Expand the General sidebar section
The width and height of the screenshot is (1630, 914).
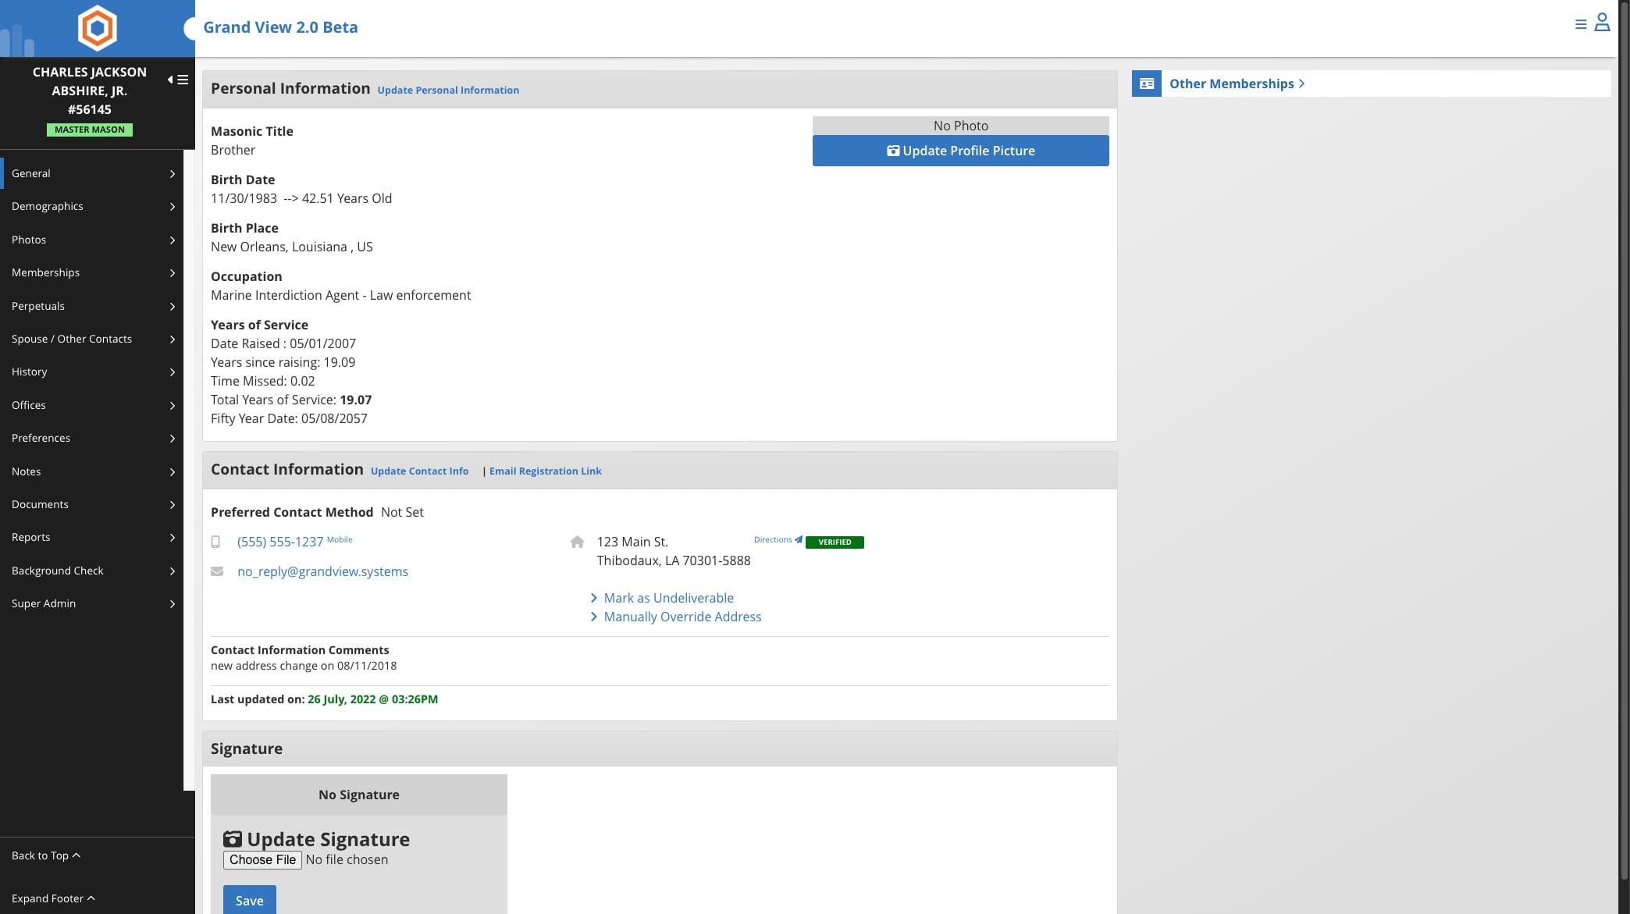coord(92,173)
